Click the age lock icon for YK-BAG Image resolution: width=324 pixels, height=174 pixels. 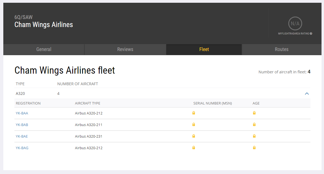click(x=254, y=148)
